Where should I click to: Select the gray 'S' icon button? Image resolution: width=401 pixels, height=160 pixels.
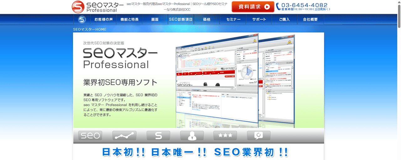(x=158, y=136)
